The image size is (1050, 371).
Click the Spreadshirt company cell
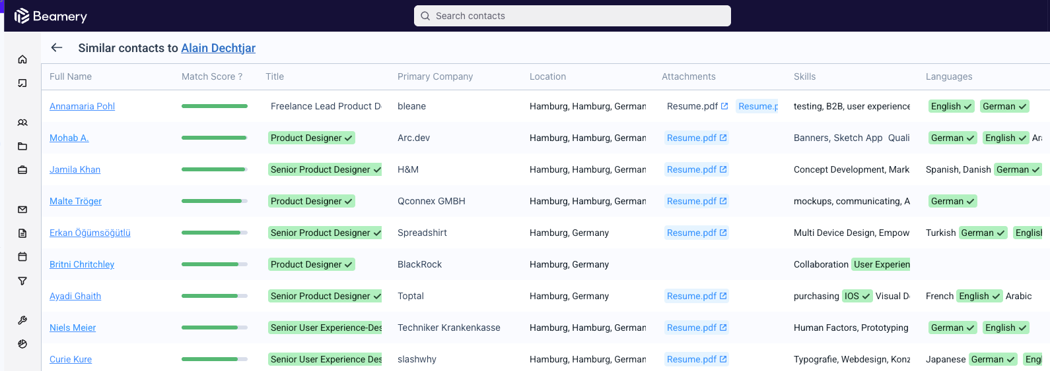coord(422,233)
